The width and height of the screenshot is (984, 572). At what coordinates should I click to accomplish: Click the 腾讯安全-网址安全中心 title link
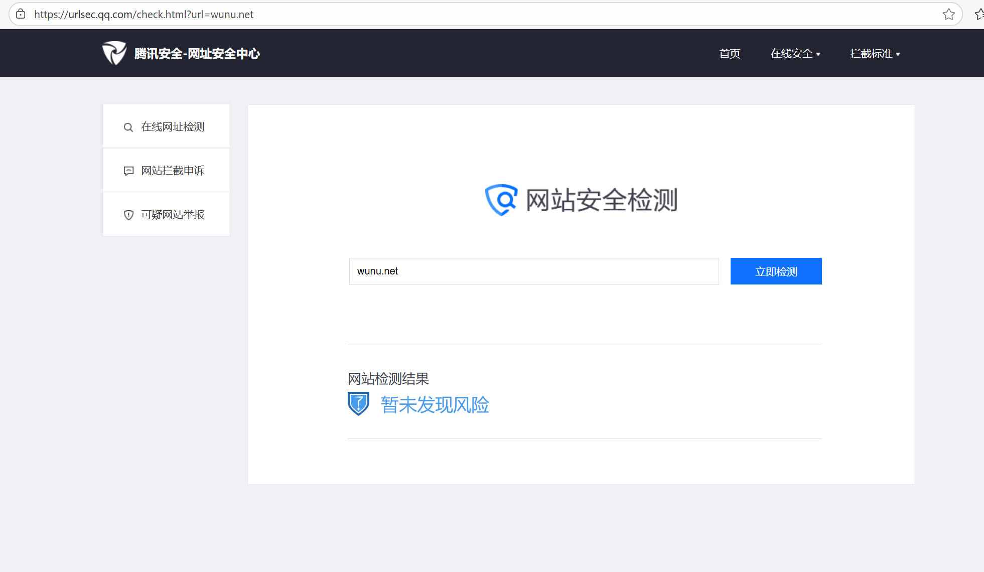pyautogui.click(x=197, y=54)
